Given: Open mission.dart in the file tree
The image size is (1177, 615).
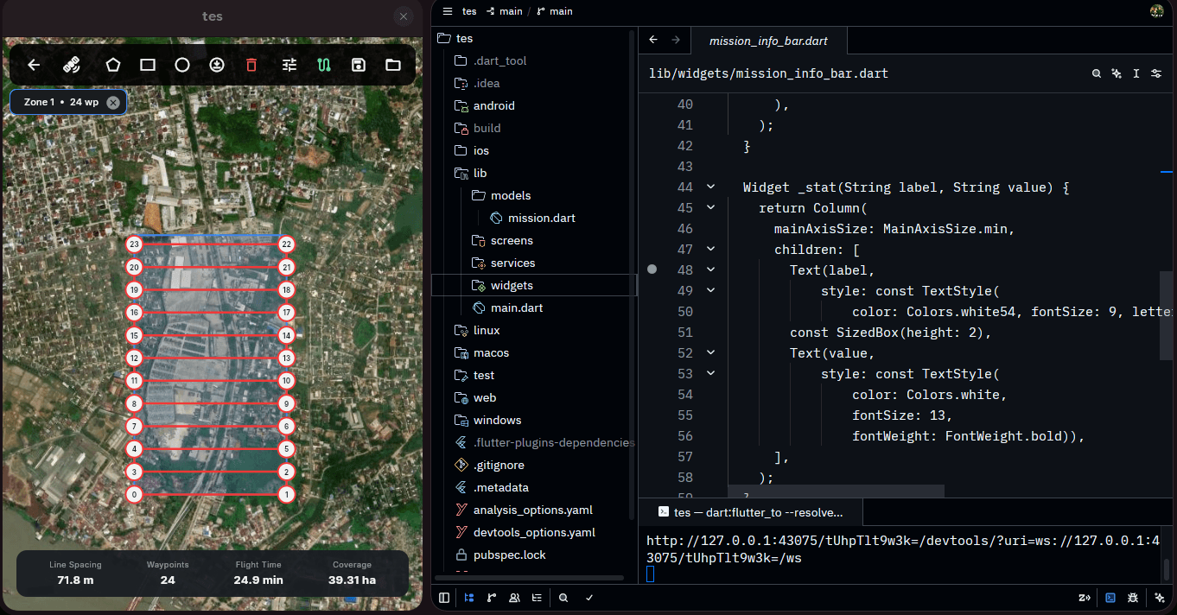Looking at the screenshot, I should pyautogui.click(x=533, y=218).
